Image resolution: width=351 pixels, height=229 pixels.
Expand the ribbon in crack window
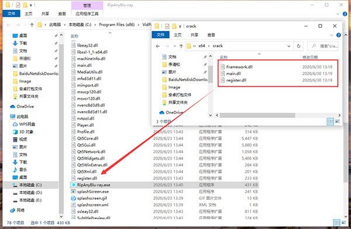[x=332, y=35]
